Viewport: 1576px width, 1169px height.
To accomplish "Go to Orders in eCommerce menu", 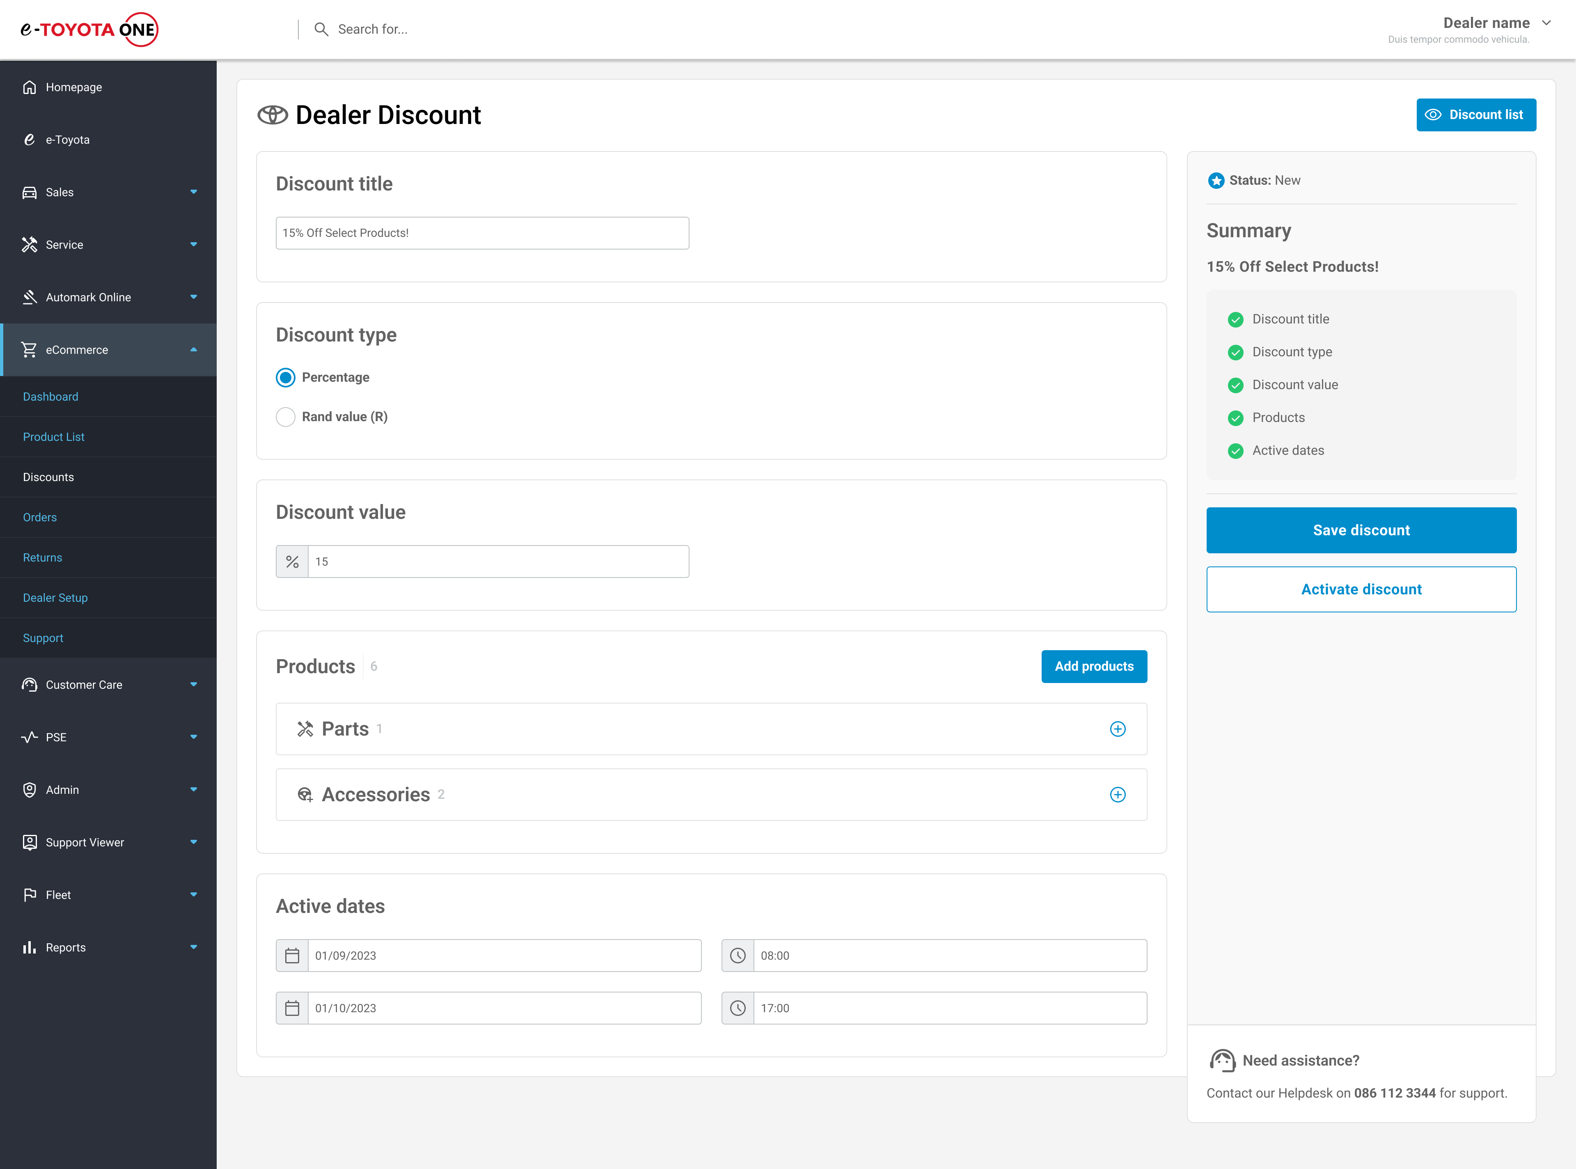I will [x=40, y=517].
